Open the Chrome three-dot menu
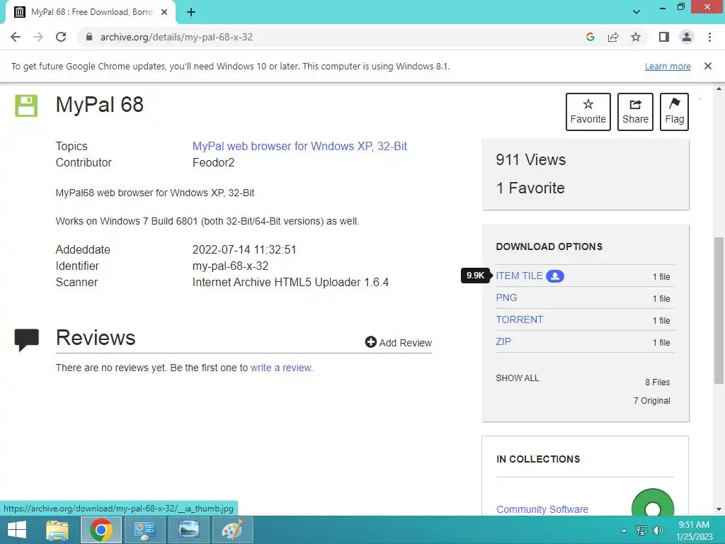 click(709, 37)
